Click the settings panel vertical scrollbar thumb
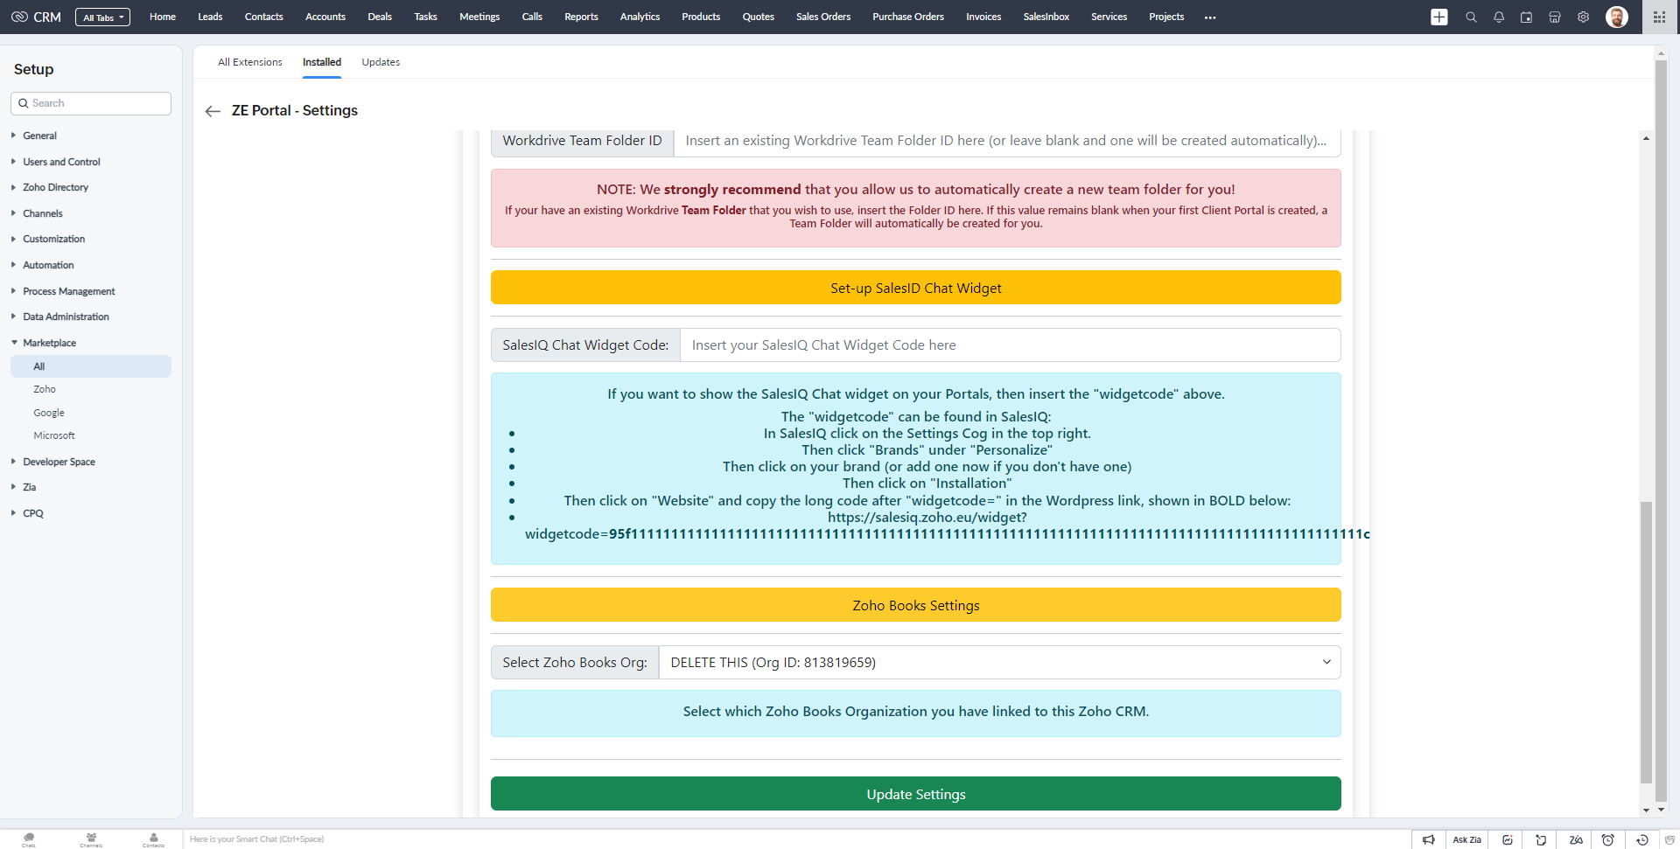Screen dimensions: 1680x849 tap(1646, 642)
